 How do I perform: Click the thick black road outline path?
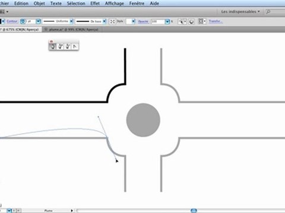pyautogui.click(x=53, y=102)
